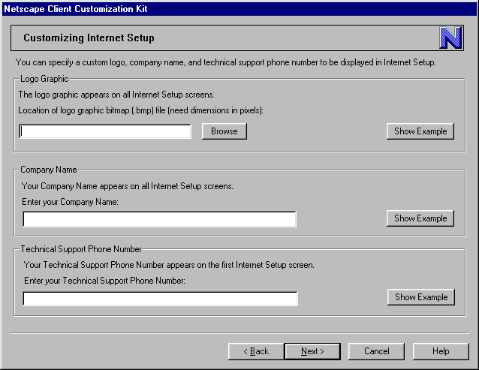Screen dimensions: 479x370
Task: Select the Technical Support Phone Number group label
Action: pos(81,248)
